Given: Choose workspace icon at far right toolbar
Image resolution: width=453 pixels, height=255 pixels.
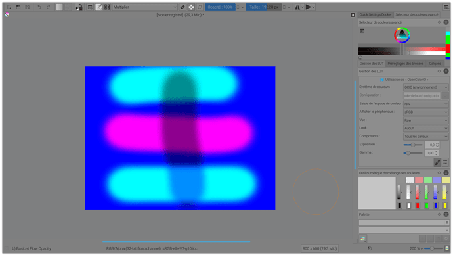Looking at the screenshot, I should 446,7.
